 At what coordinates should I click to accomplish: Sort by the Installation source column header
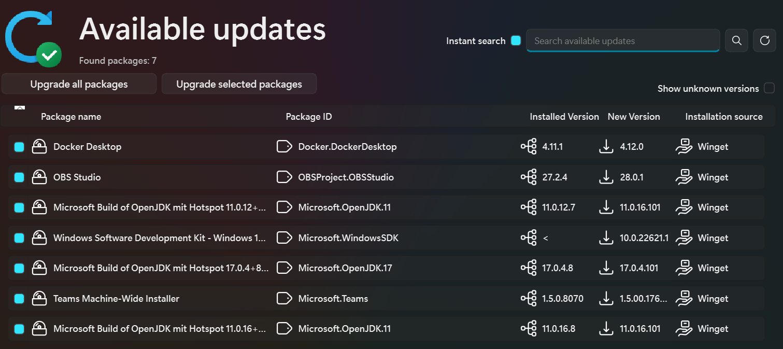(724, 117)
